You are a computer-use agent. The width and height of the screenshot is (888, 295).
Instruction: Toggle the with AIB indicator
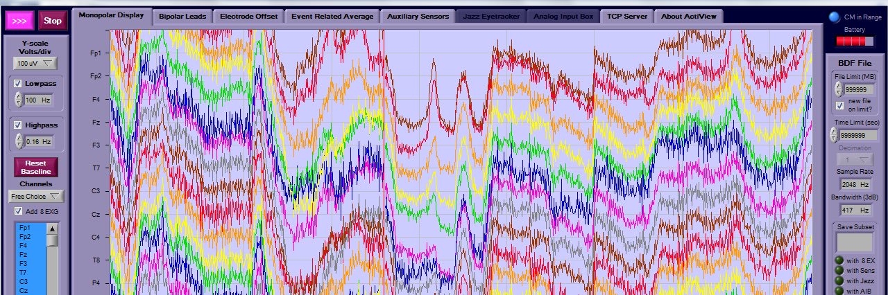click(x=839, y=291)
